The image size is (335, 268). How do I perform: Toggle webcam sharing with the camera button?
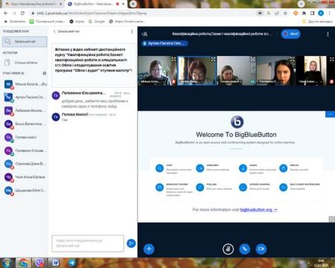pyautogui.click(x=261, y=249)
